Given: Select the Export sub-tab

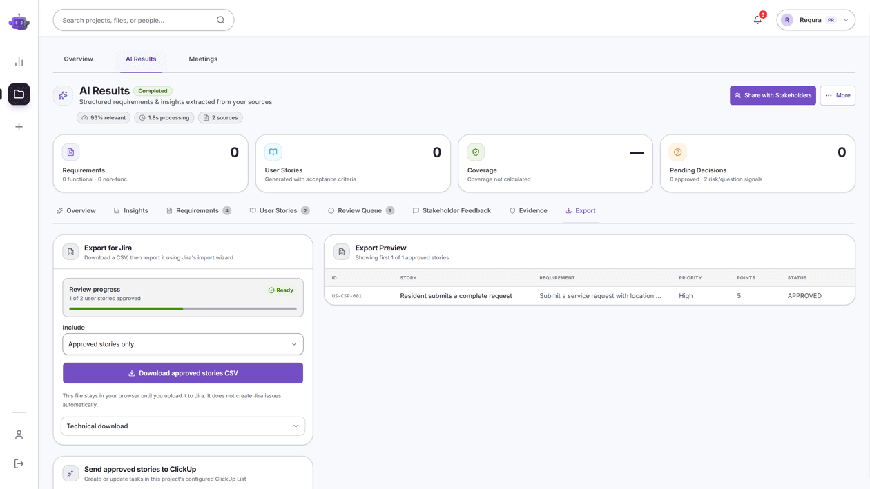Looking at the screenshot, I should pyautogui.click(x=581, y=211).
